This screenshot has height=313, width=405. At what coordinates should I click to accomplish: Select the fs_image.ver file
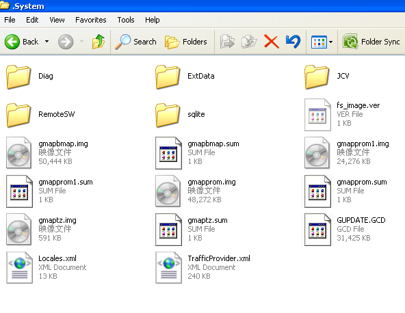pos(342,115)
